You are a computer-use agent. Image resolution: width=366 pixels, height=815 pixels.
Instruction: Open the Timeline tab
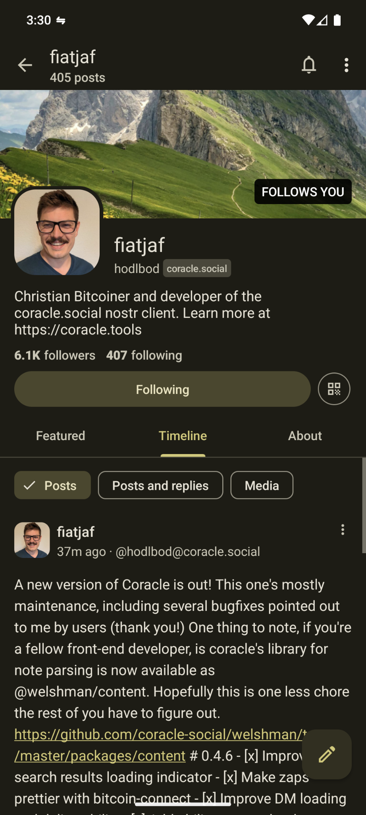(183, 436)
